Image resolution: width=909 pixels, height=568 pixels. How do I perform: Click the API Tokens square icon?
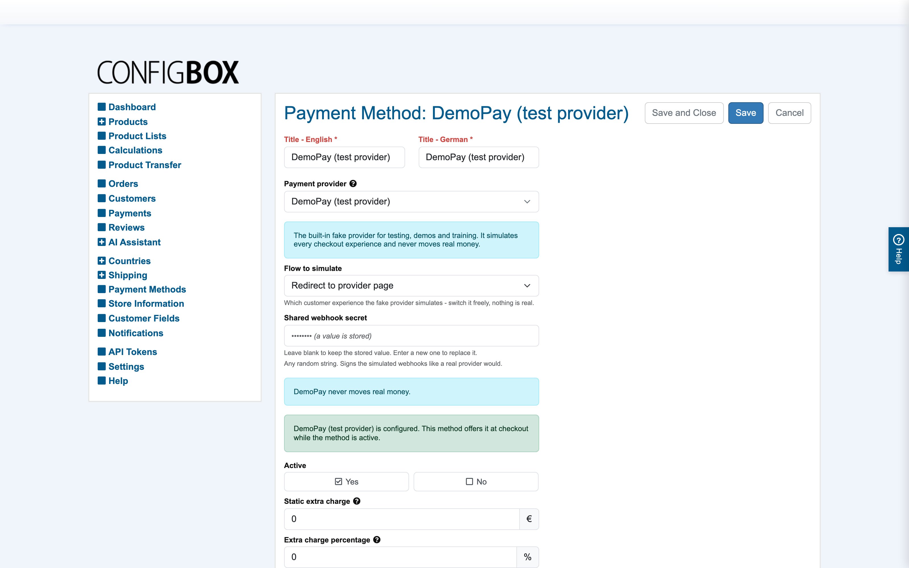pos(101,352)
